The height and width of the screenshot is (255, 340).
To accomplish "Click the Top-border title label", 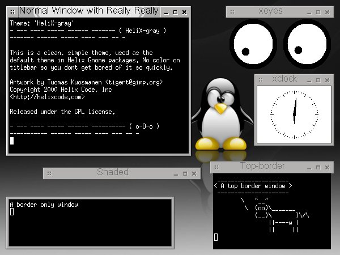I will point(262,166).
